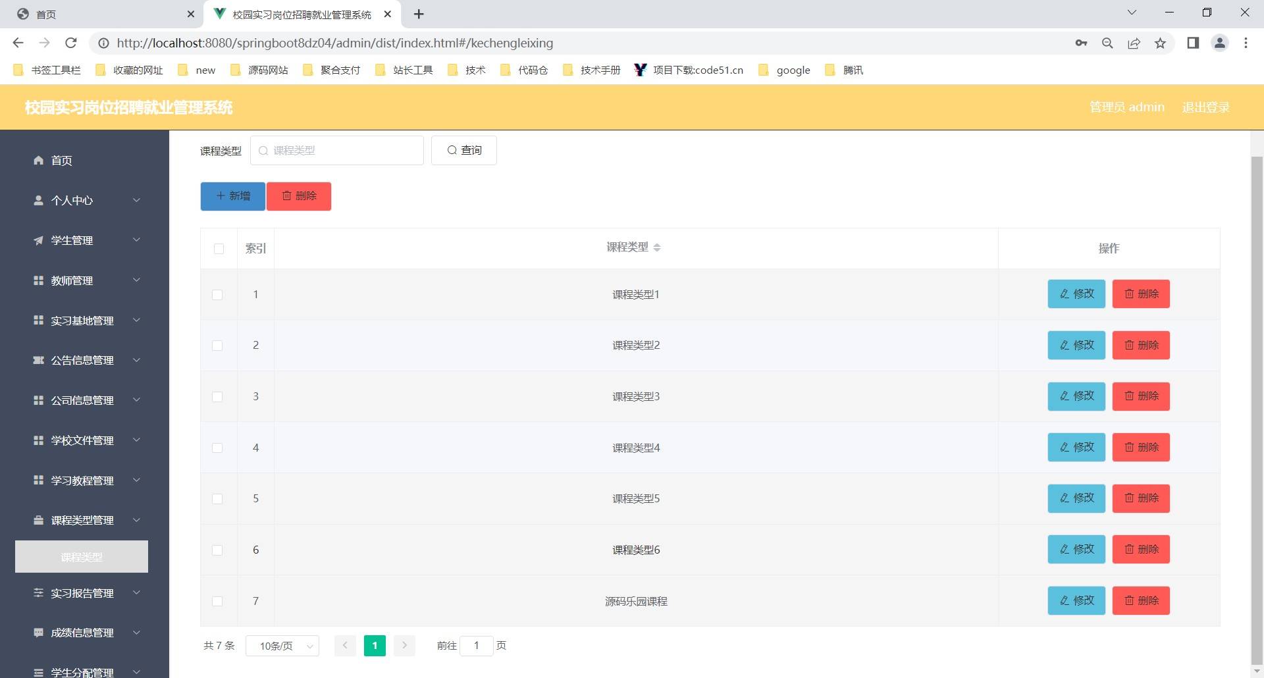Click the 课程类型 column sort arrows
The height and width of the screenshot is (678, 1264).
click(x=658, y=247)
